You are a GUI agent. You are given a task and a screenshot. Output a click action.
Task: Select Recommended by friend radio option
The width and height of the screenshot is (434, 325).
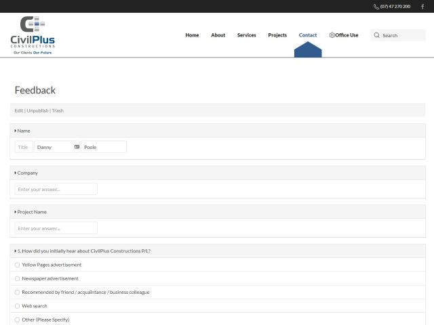(x=17, y=292)
